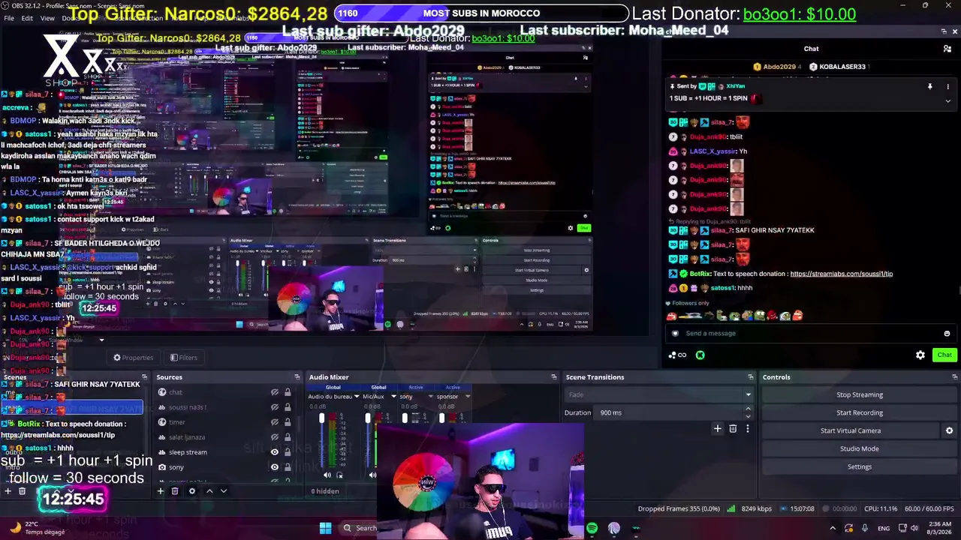This screenshot has height=540, width=961.
Task: Open pinned message options menu
Action: click(947, 87)
